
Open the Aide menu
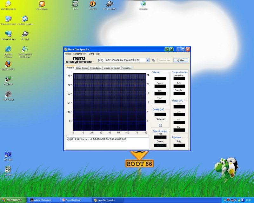(98, 54)
